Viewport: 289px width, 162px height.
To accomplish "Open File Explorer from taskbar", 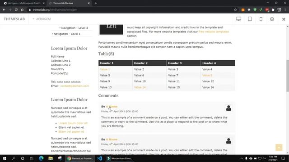I will [51, 158].
